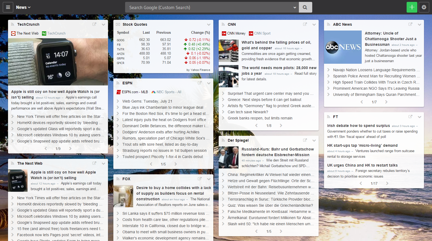Screen dimensions: 432x241
Task: Click Apple Watch article thumbnail in TechCrunch
Action: click(x=58, y=62)
